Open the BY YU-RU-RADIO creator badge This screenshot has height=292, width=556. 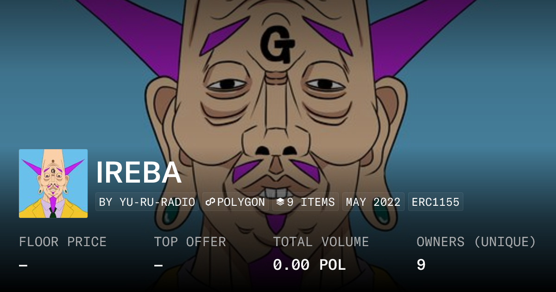[x=147, y=202]
